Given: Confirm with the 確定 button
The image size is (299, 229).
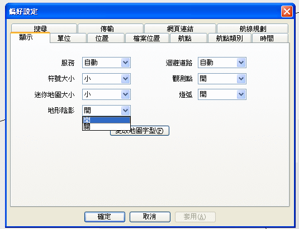Looking at the screenshot, I should click(x=105, y=217).
